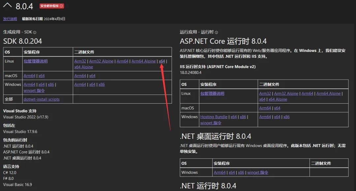The width and height of the screenshot is (356, 191).
Task: Download .NET 桌面运行时 x86 installer
Action: [x=241, y=173]
